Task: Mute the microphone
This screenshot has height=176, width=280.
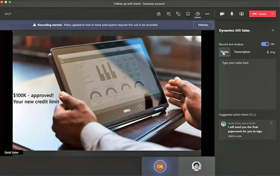Action: [232, 14]
